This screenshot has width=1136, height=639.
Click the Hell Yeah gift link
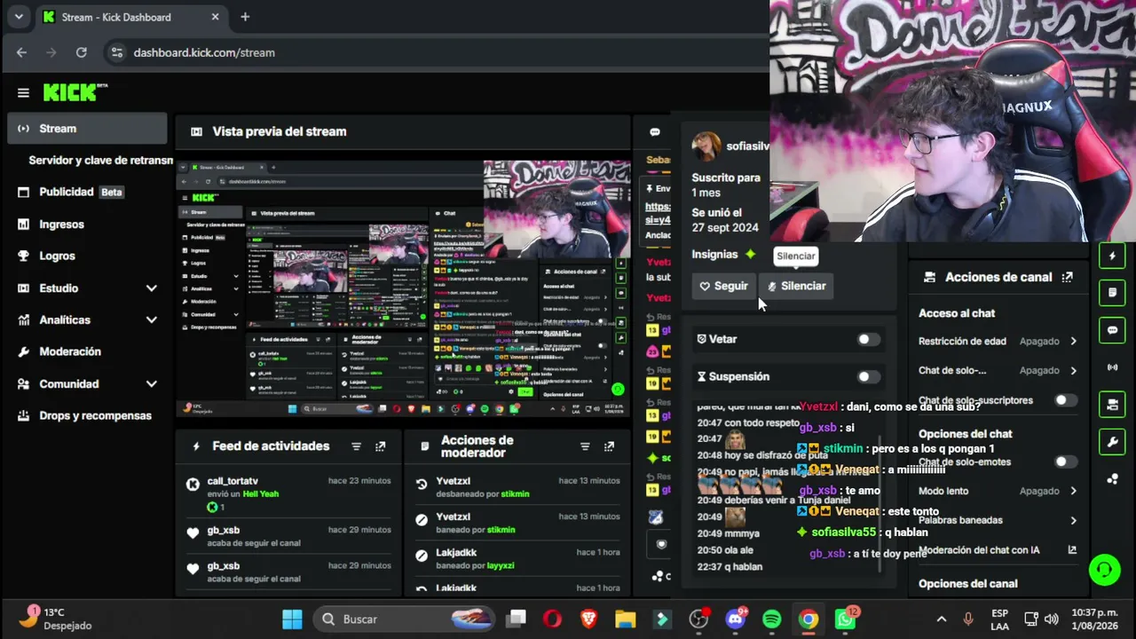point(261,493)
